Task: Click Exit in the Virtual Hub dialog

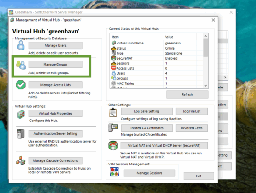Action: click(199, 176)
